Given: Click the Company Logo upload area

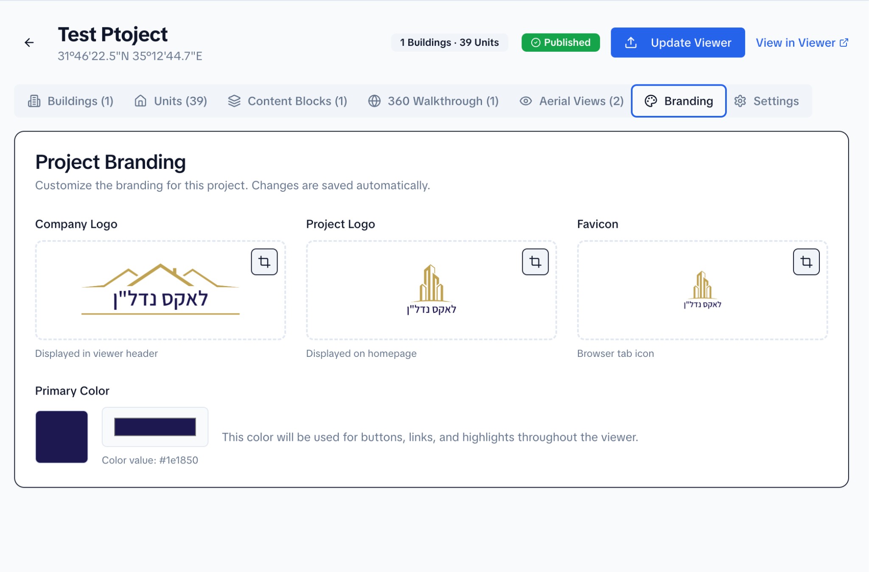Looking at the screenshot, I should click(x=160, y=291).
